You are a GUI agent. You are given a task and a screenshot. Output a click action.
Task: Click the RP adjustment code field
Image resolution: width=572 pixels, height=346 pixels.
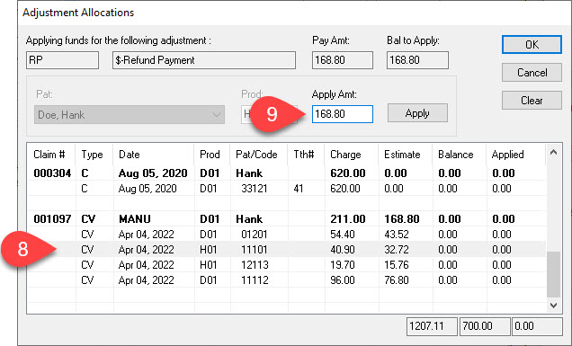[62, 60]
